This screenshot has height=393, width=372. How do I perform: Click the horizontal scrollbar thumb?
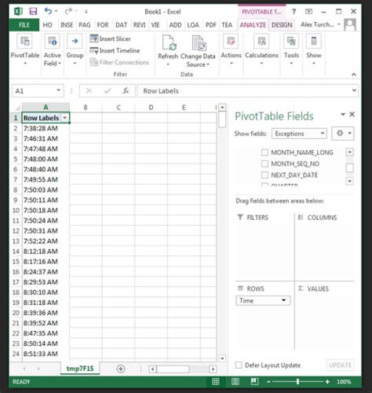[173, 369]
